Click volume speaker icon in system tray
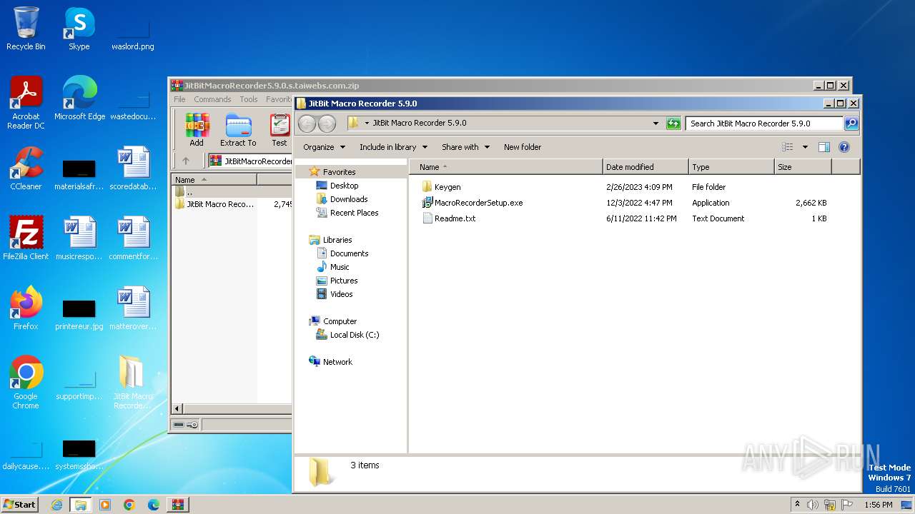The height and width of the screenshot is (514, 915). click(813, 505)
